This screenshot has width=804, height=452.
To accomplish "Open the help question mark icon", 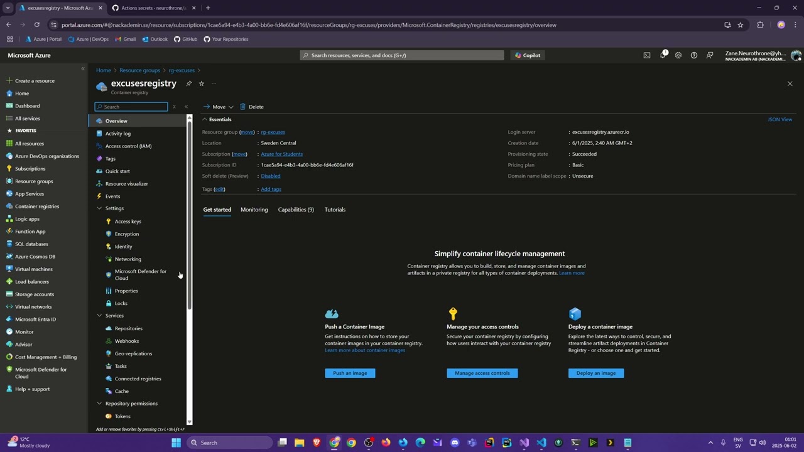I will tap(694, 55).
